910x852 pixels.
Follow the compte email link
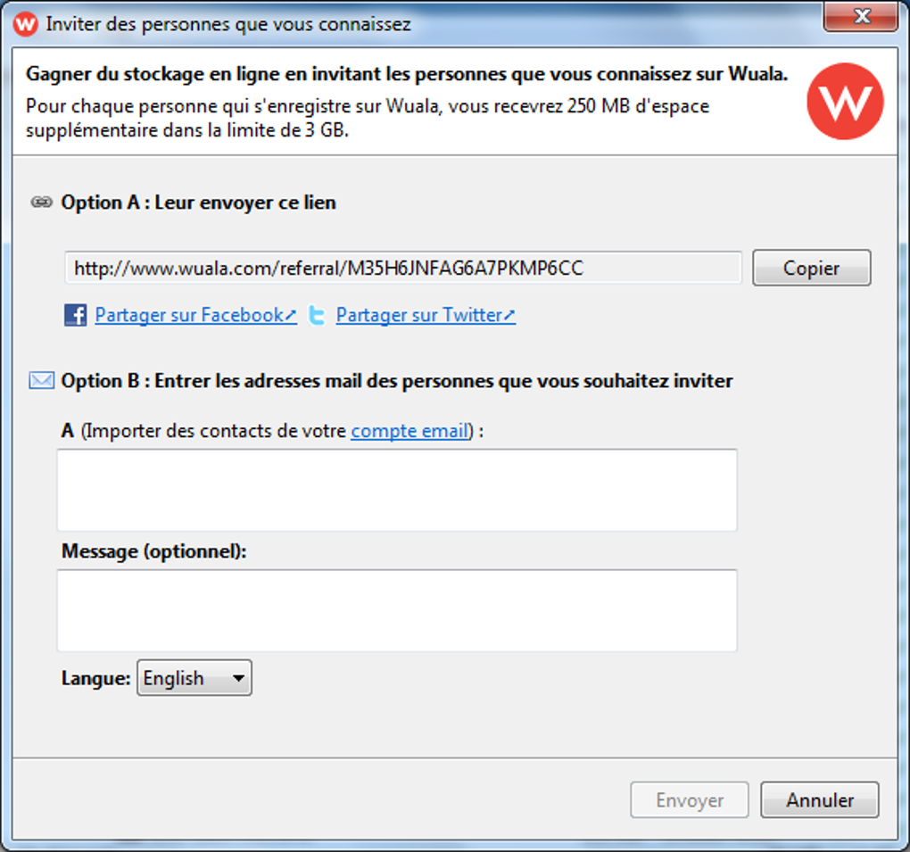click(x=409, y=431)
